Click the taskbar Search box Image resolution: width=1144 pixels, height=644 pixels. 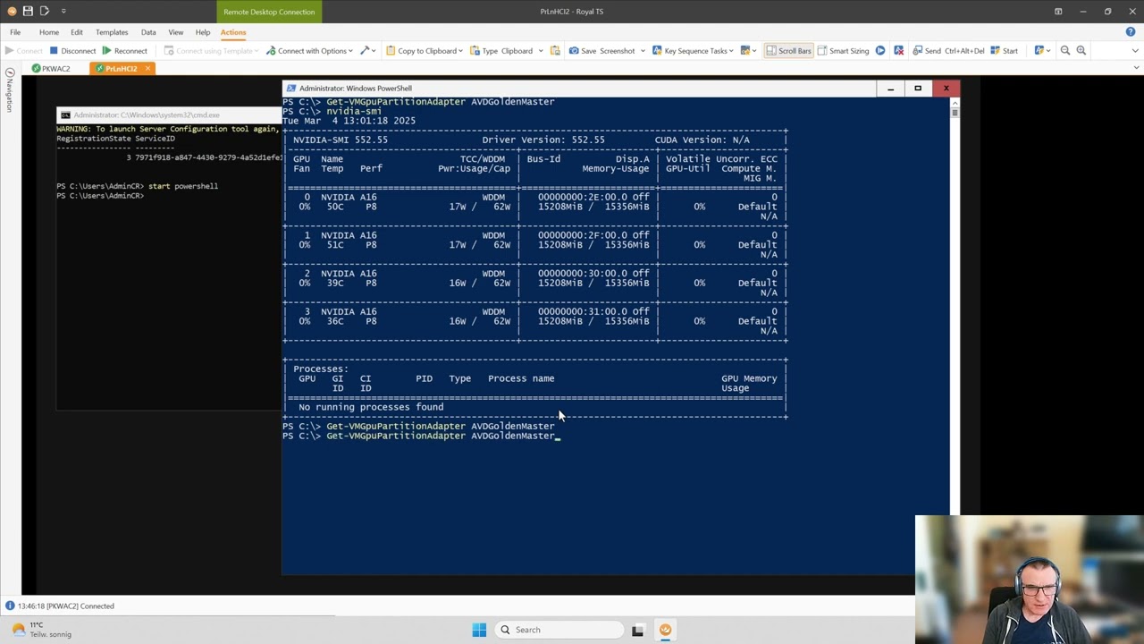click(558, 630)
